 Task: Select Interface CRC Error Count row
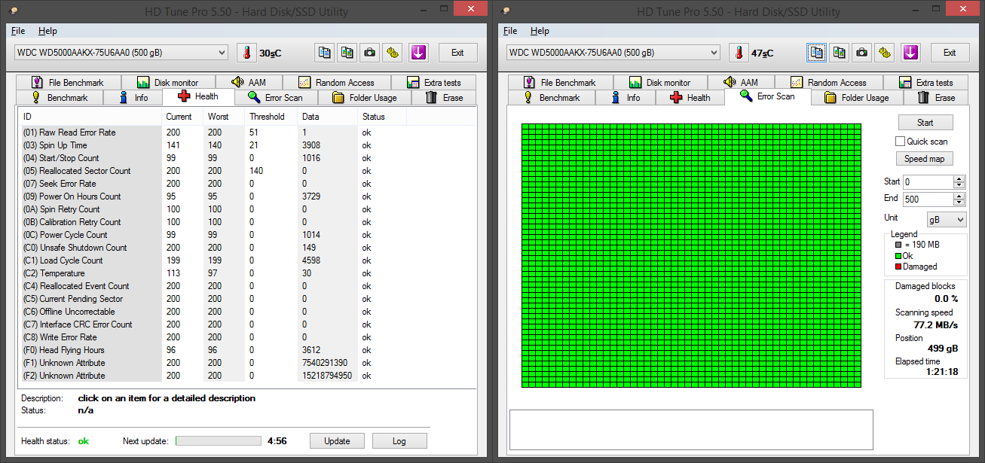coord(246,324)
